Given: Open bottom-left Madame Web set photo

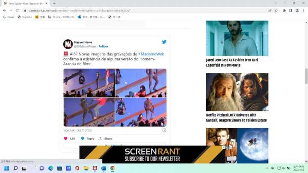Looking at the screenshot, I should coord(89,112).
